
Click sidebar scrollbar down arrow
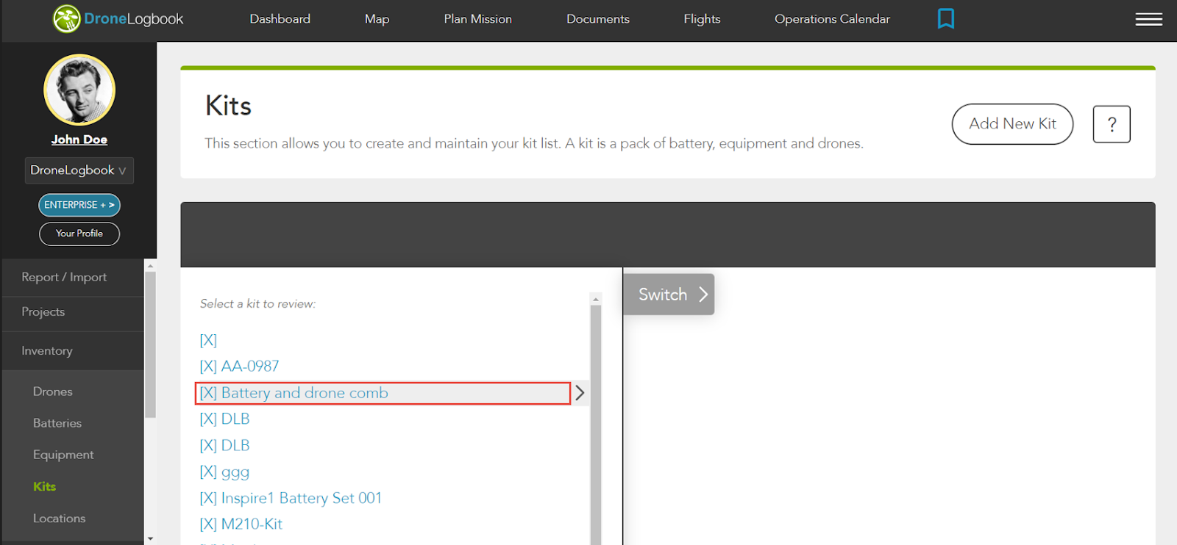[x=150, y=538]
